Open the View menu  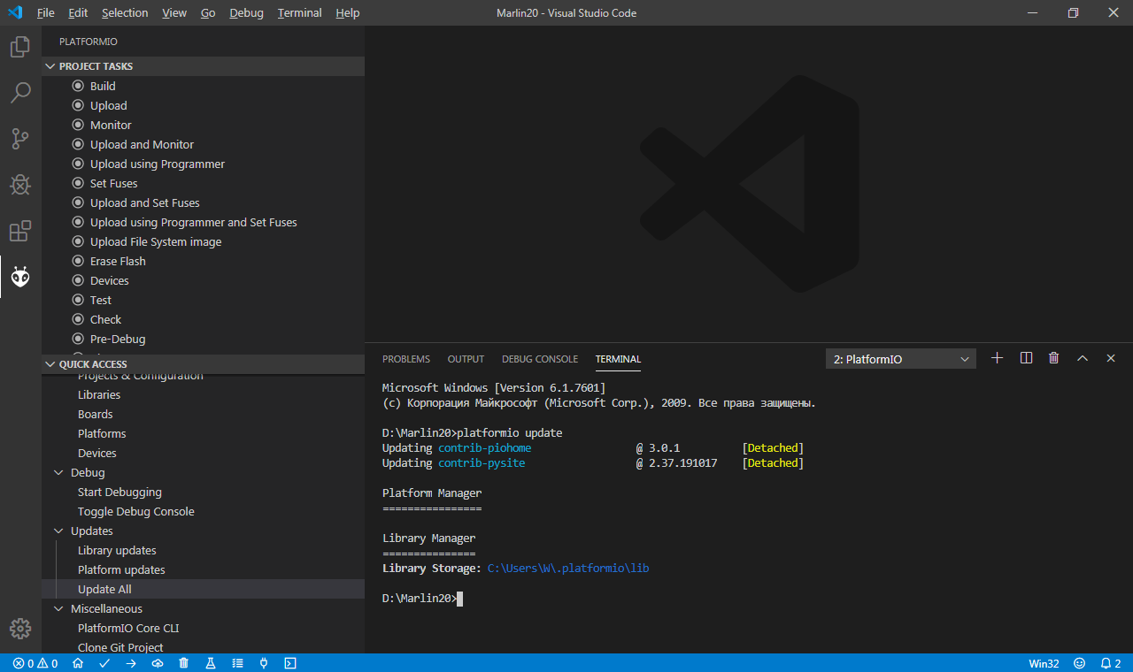174,12
